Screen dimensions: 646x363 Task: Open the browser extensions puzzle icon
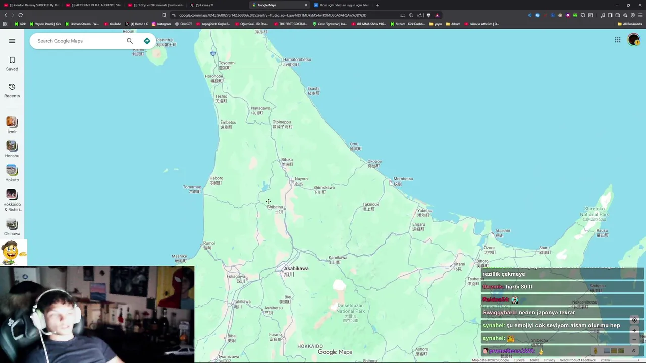[x=583, y=15]
